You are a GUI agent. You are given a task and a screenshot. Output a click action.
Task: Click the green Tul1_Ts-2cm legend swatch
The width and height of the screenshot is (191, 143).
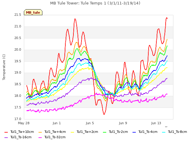(105, 132)
